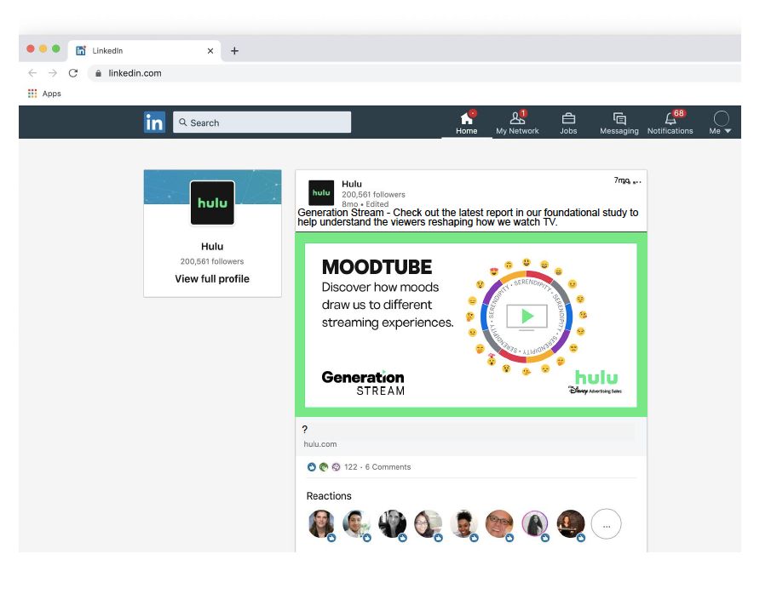Click the reactor photo with purple ring
This screenshot has width=771, height=594.
tap(535, 523)
